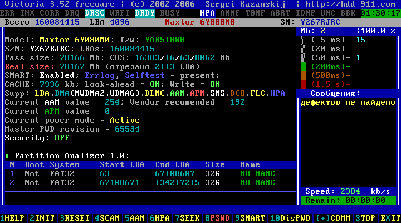The width and height of the screenshot is (401, 223).
Task: Open the 1HELP function key item
Action: 12,218
